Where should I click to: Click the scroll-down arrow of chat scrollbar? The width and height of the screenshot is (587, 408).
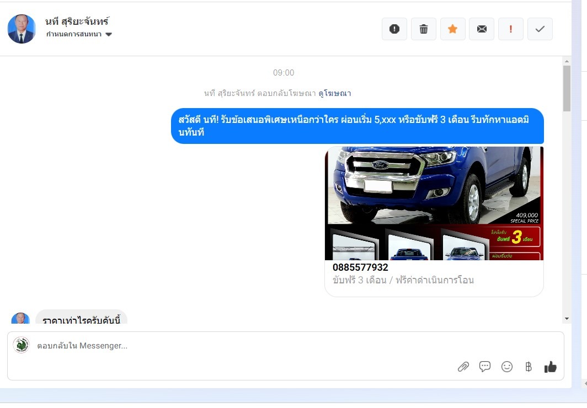(567, 319)
